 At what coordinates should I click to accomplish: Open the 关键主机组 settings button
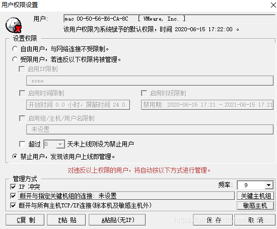coord(255,196)
